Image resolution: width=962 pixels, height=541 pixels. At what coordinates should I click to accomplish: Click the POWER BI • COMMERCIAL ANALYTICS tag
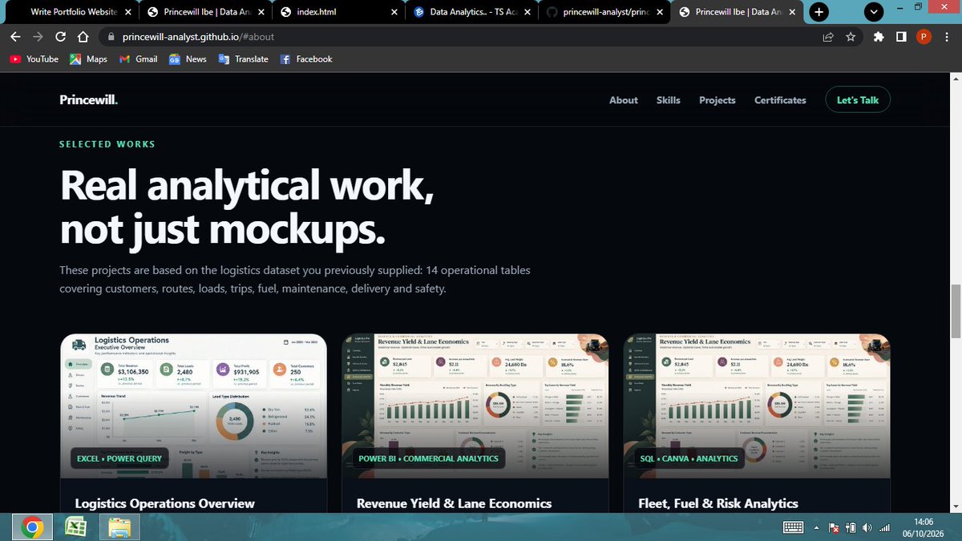pyautogui.click(x=428, y=458)
